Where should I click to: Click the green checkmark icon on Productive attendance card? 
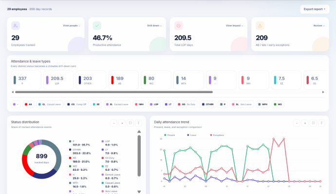tap(97, 26)
